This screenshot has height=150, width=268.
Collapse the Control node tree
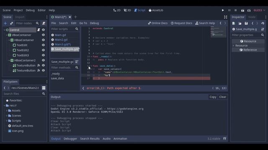click(x=5, y=30)
